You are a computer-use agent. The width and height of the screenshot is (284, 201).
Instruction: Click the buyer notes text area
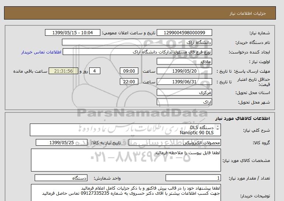pos(126,193)
